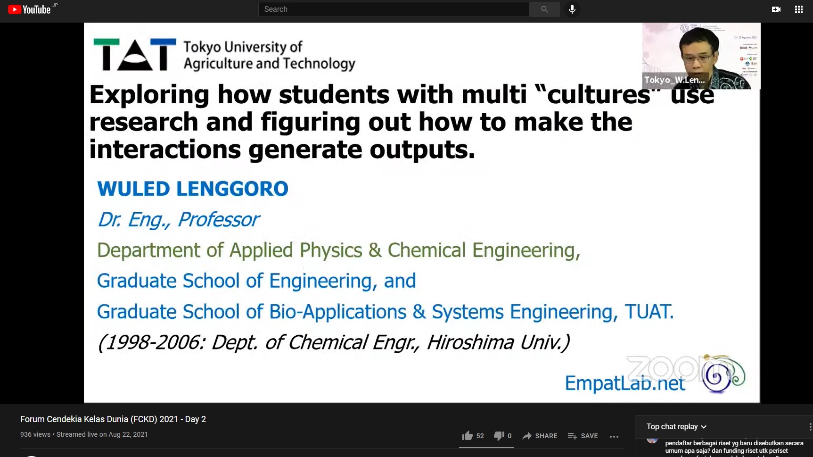Open chat options vertical dots menu
Image resolution: width=813 pixels, height=457 pixels.
tap(810, 426)
